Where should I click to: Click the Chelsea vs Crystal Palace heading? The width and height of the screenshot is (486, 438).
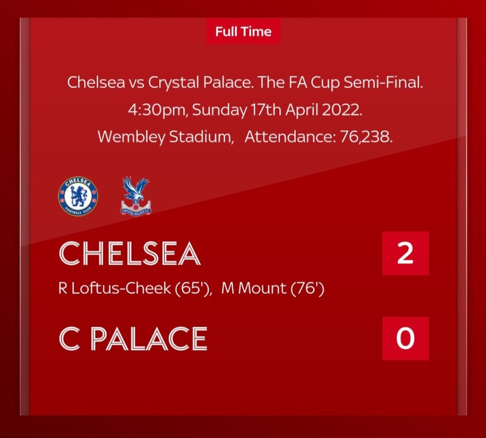[x=160, y=82]
